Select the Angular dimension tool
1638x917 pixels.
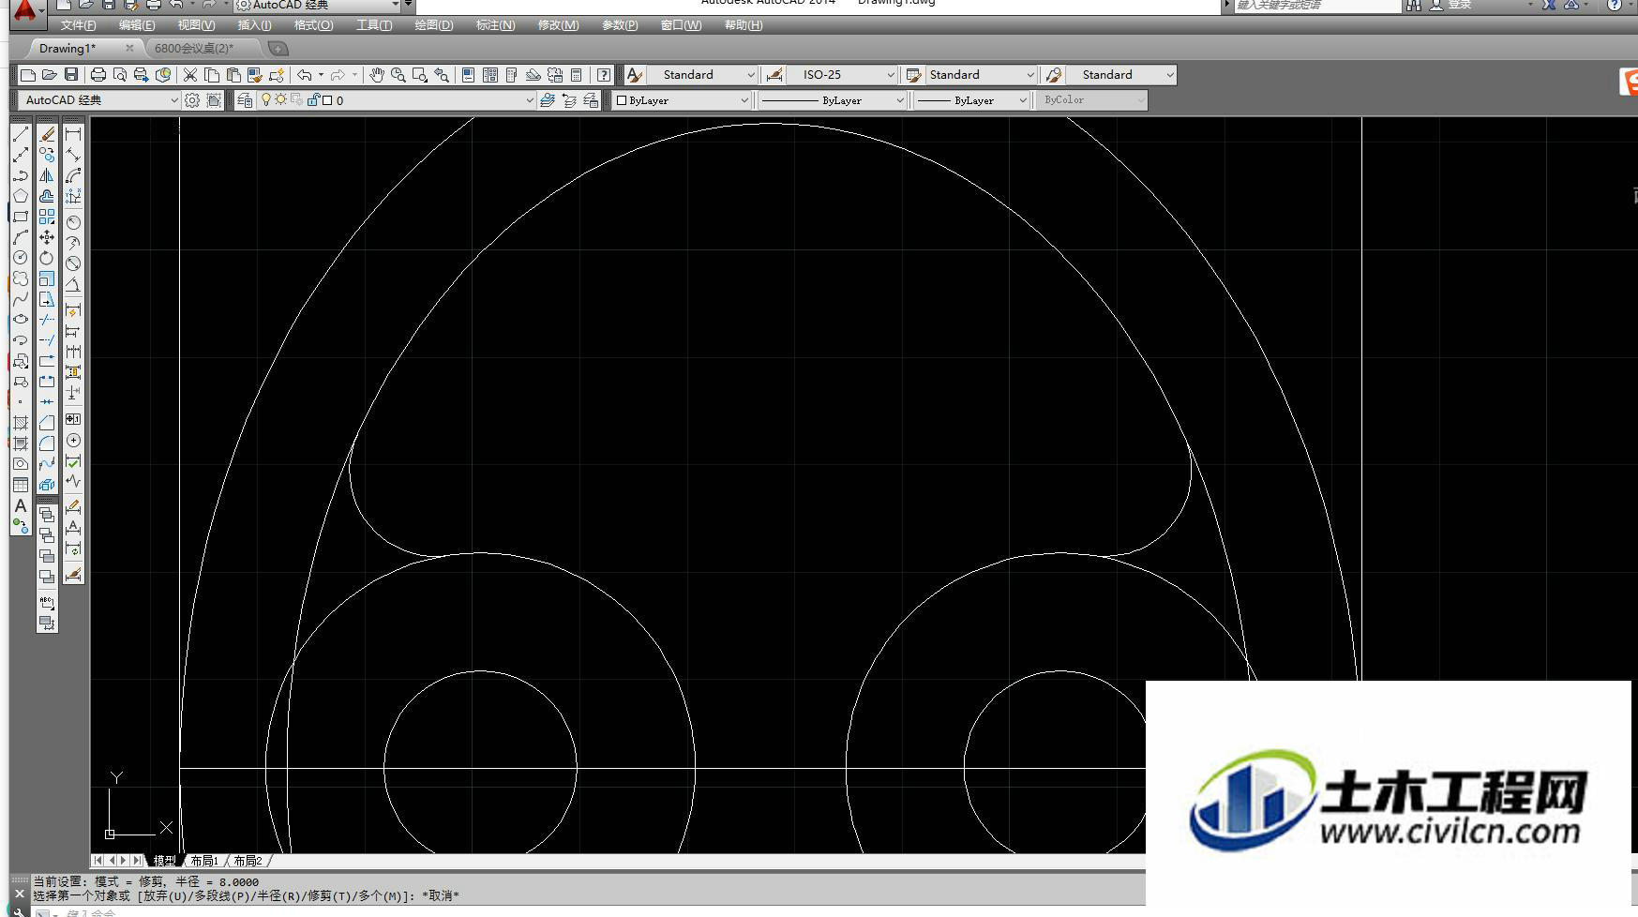pyautogui.click(x=73, y=284)
